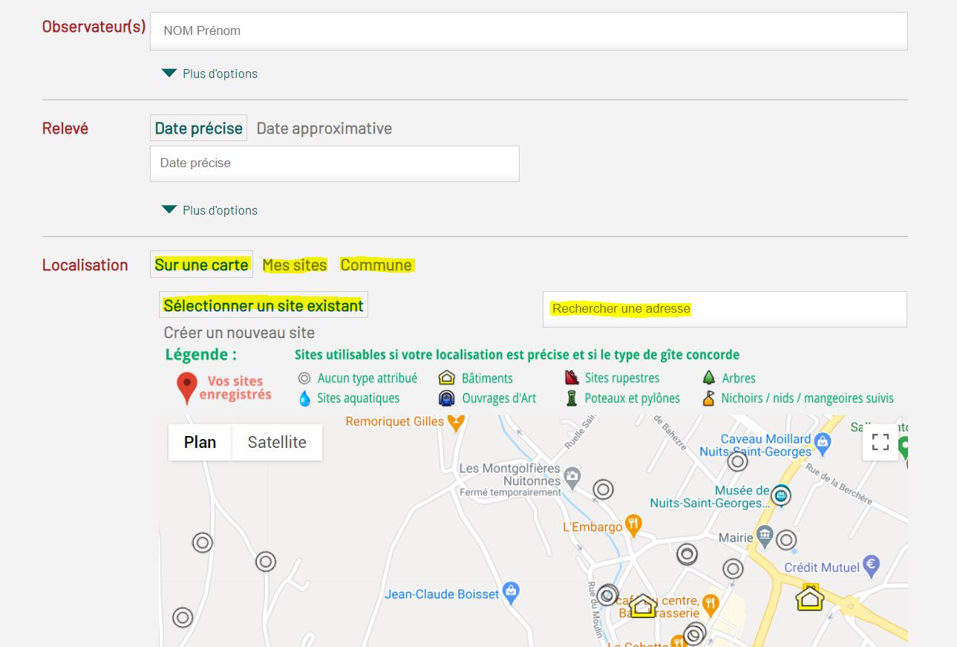Image resolution: width=957 pixels, height=647 pixels.
Task: Click the Caveau Moillard shopping pin
Action: coord(822,443)
